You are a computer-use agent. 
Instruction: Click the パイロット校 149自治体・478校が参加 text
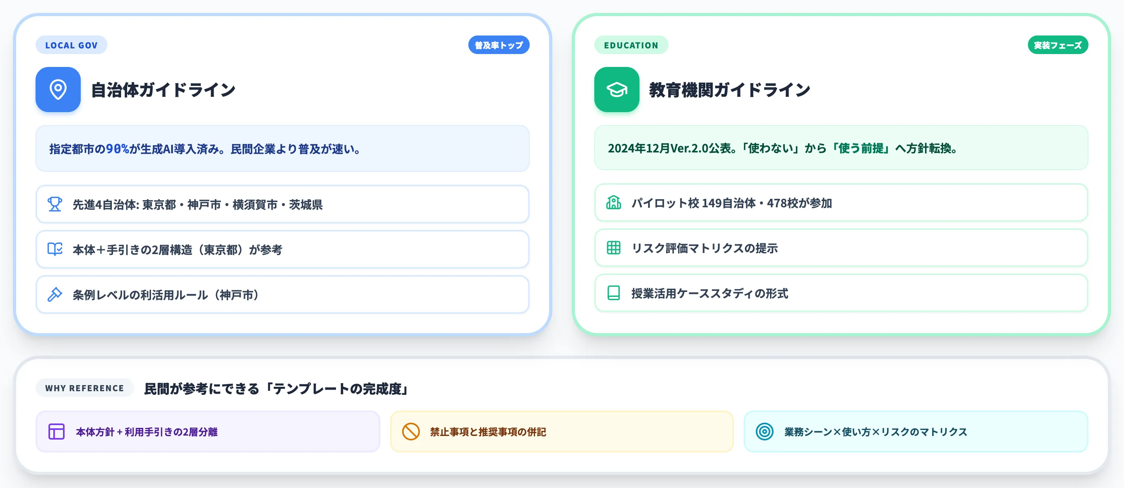pos(732,203)
